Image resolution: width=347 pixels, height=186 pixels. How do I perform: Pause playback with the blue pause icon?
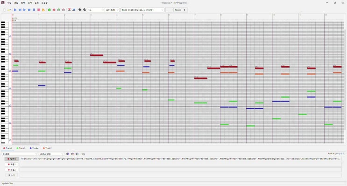point(34,10)
